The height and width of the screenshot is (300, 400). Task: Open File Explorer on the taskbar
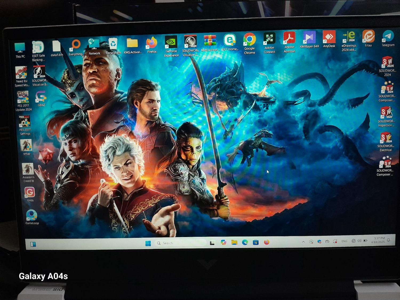[x=234, y=242]
